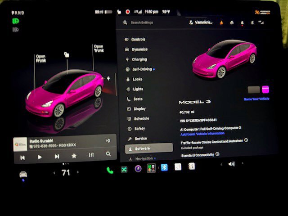This screenshot has width=288, height=216.
Task: Tap the VIN number text
Action: pos(198,120)
